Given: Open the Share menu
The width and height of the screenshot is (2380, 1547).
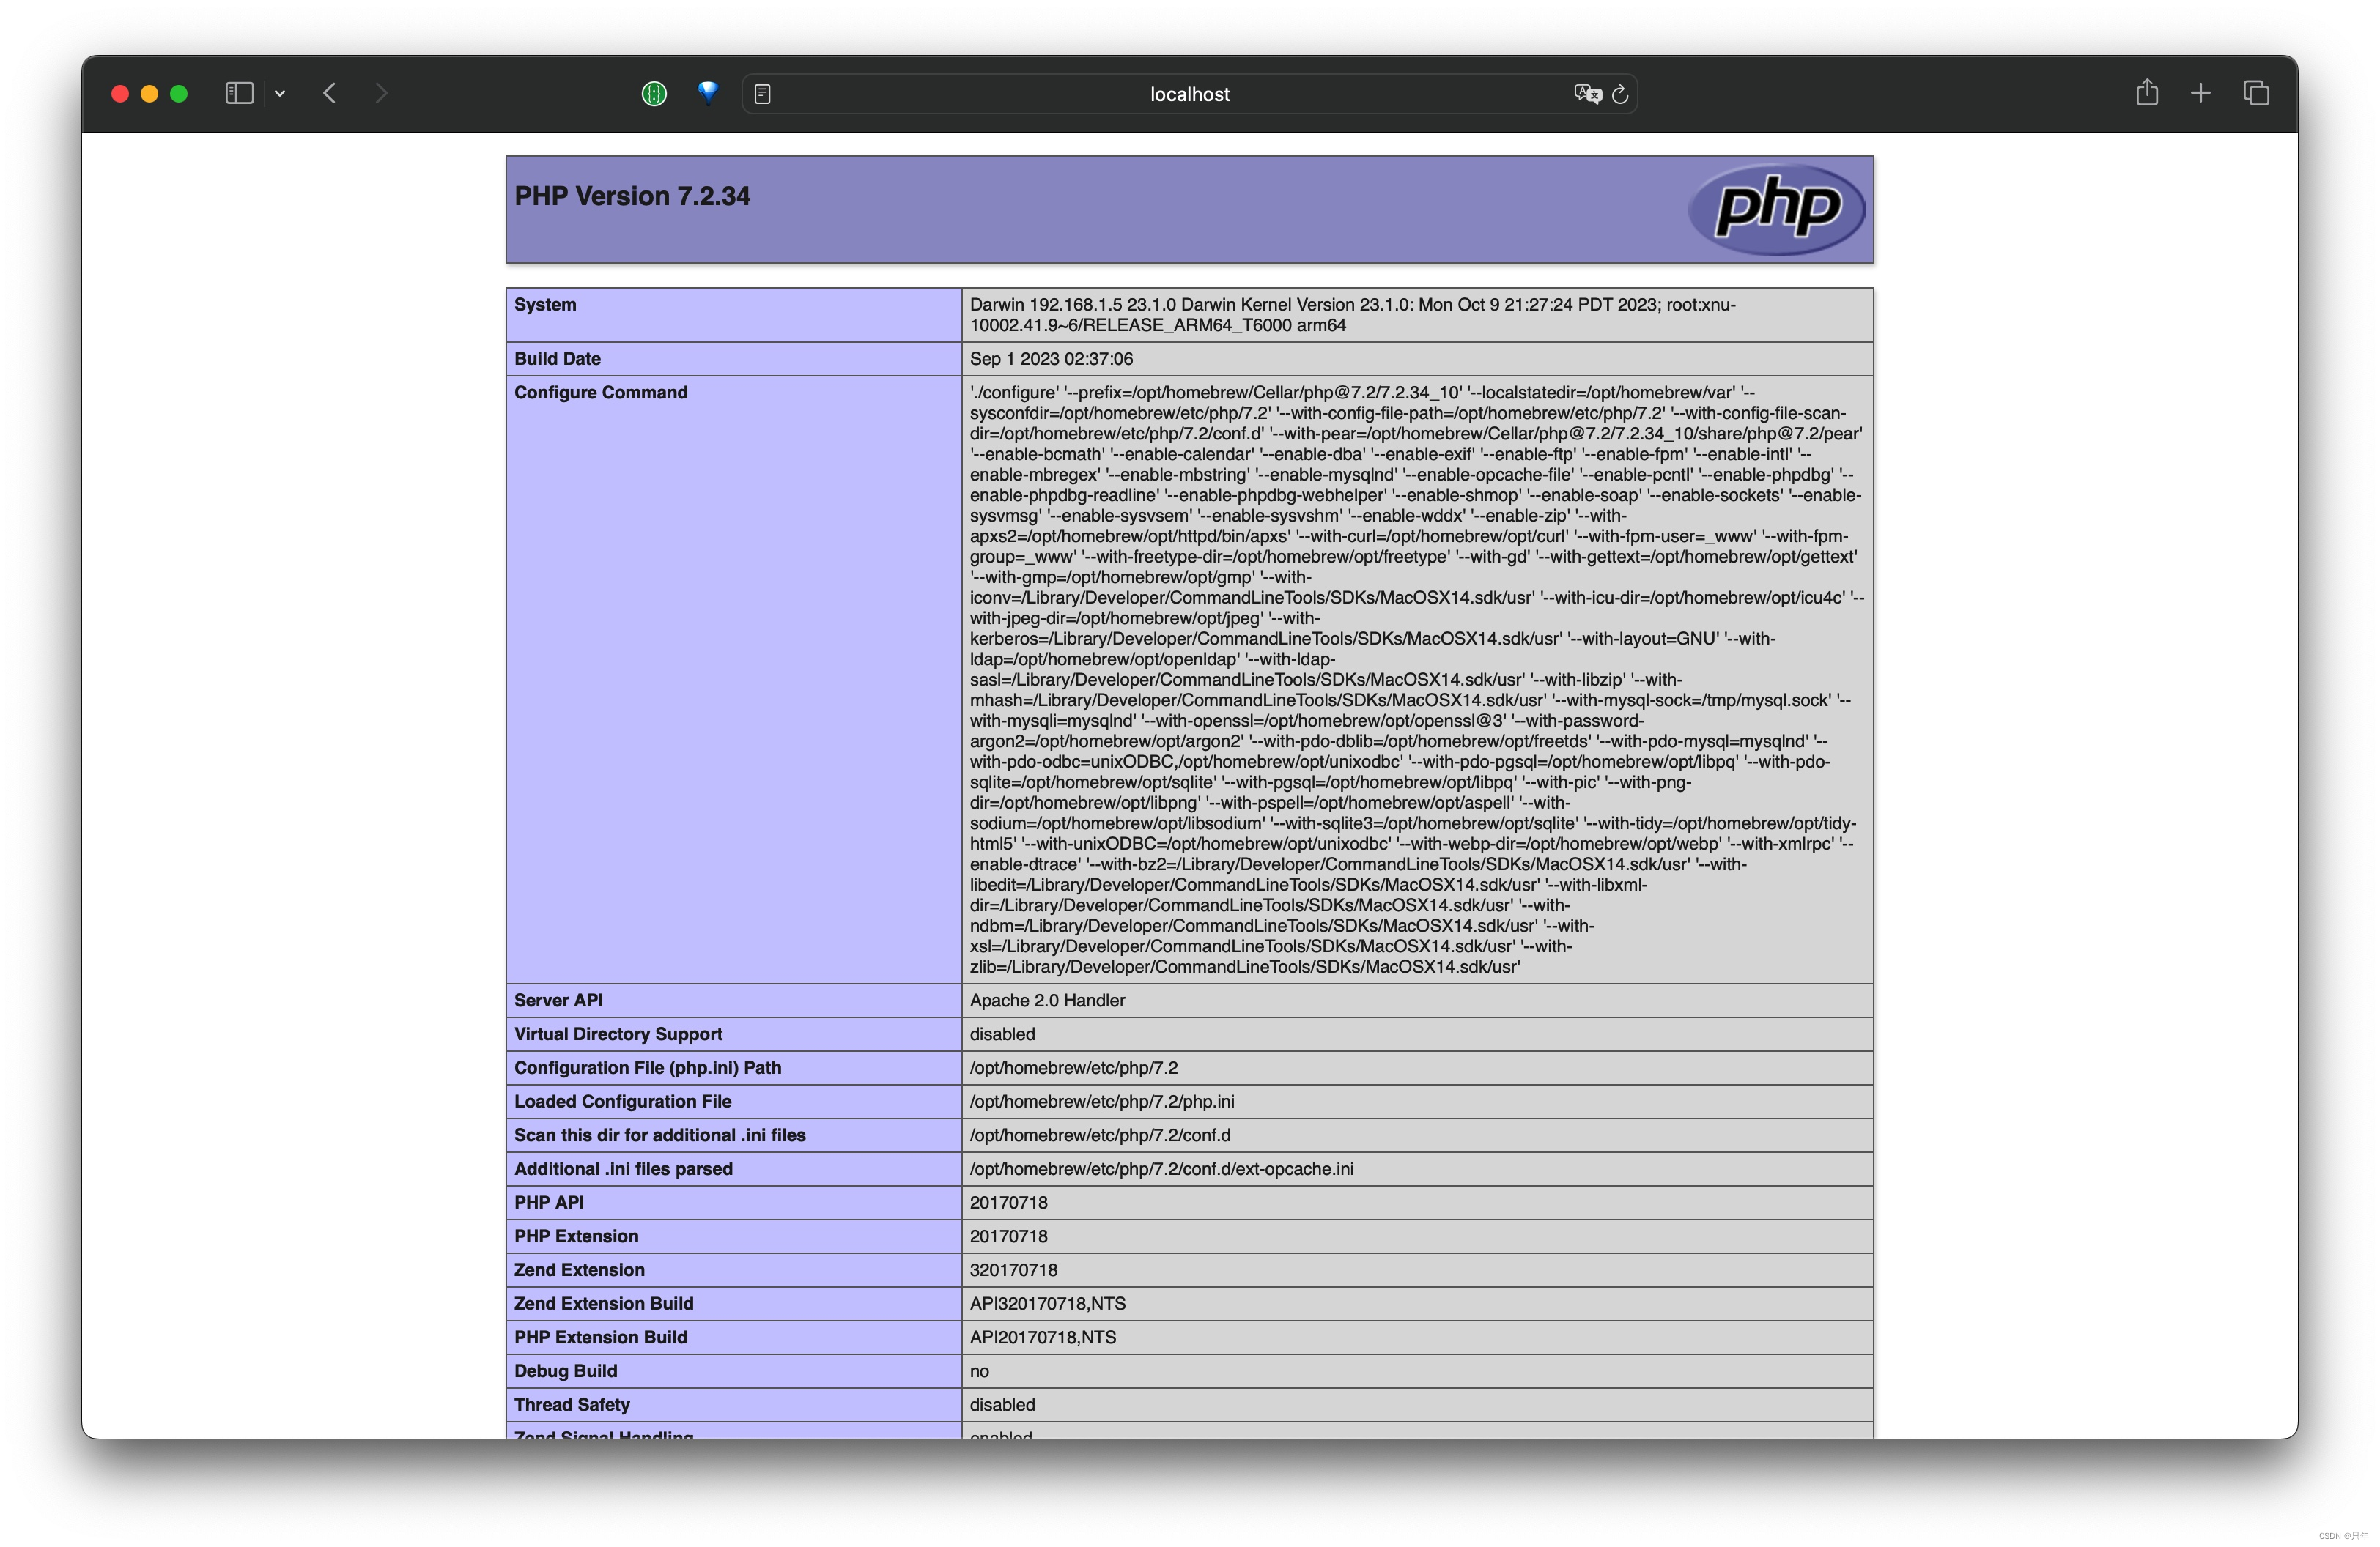Looking at the screenshot, I should point(2147,93).
